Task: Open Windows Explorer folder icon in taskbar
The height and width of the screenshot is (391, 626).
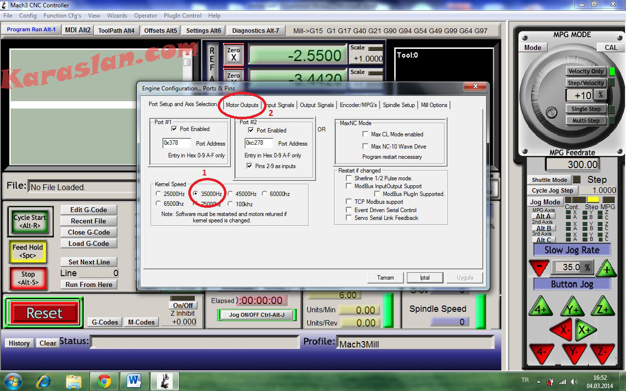Action: pyautogui.click(x=74, y=381)
